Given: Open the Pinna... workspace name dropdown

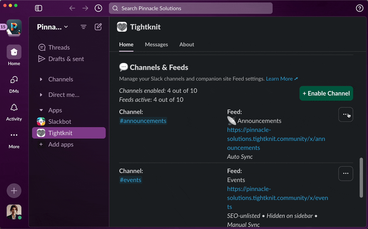Looking at the screenshot, I should point(53,27).
